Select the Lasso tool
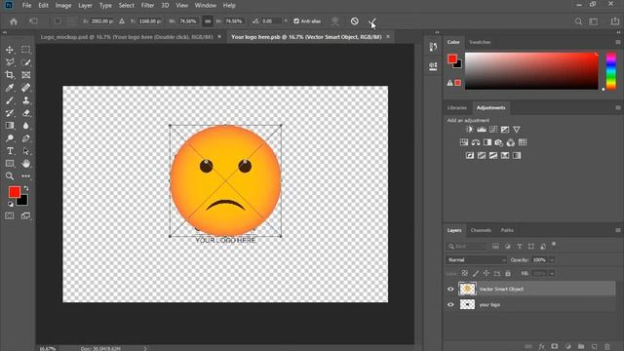624x351 pixels. 10,62
